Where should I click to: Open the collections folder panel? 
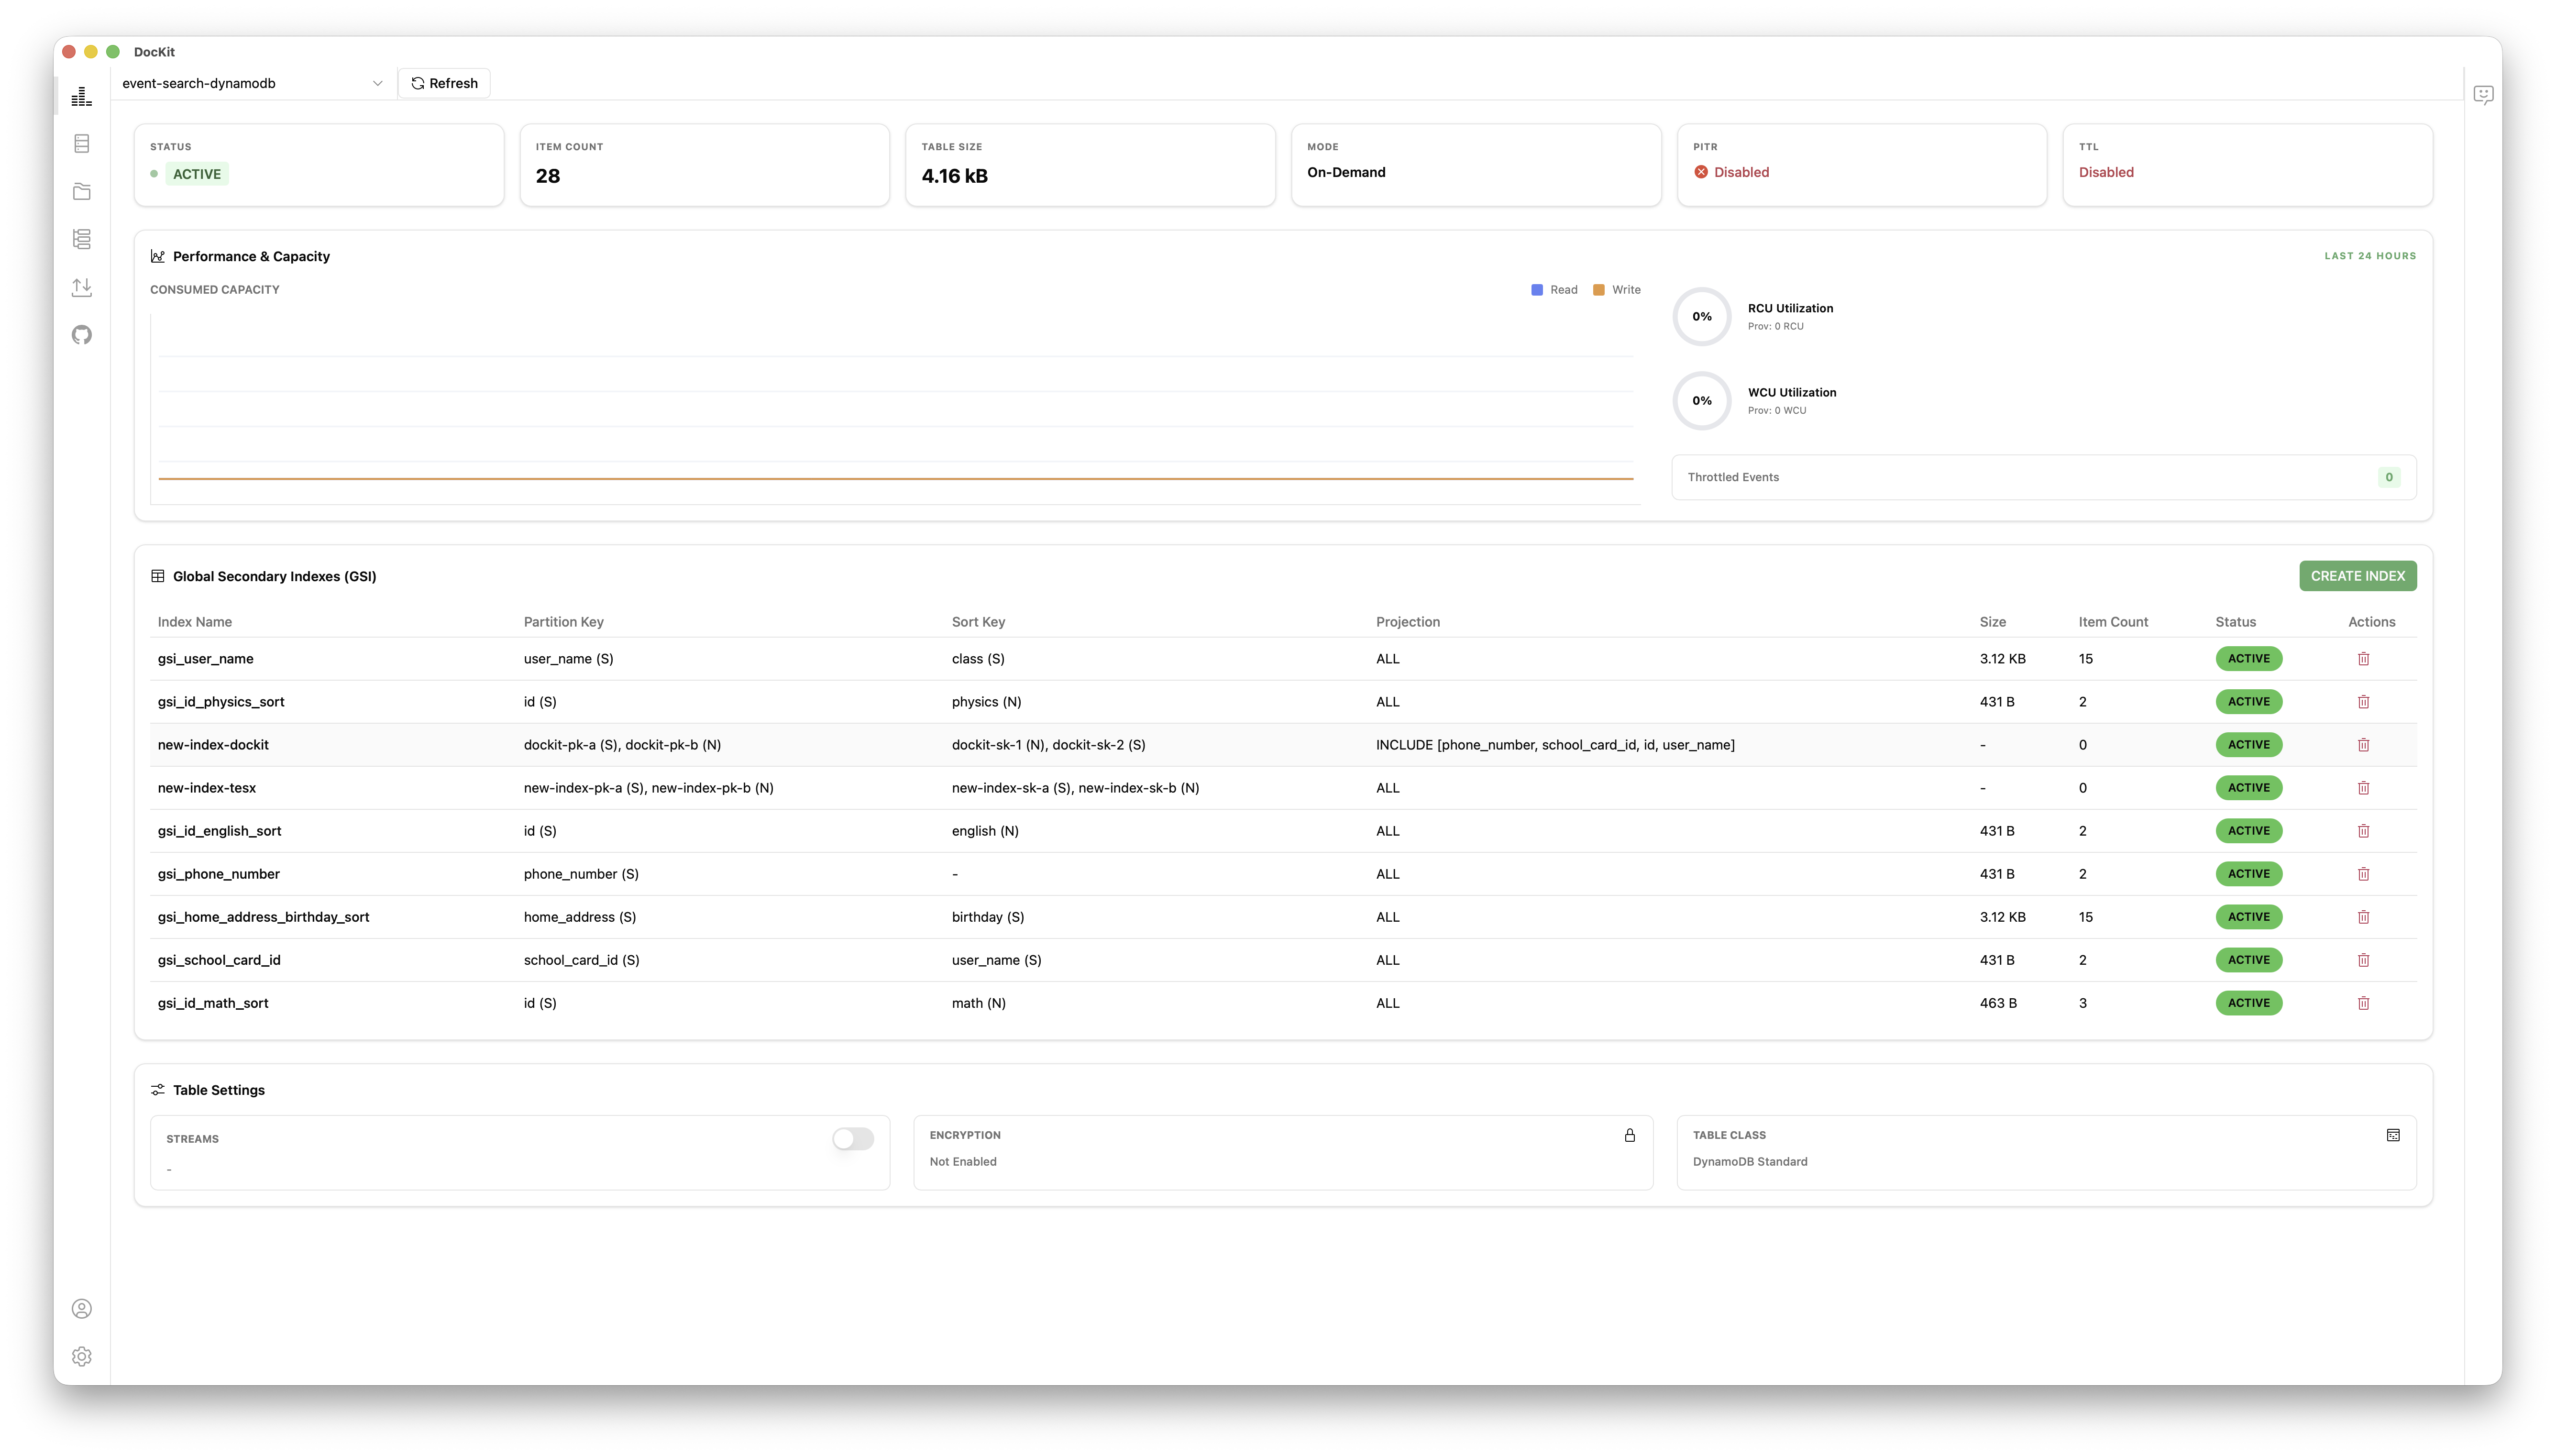[x=81, y=191]
